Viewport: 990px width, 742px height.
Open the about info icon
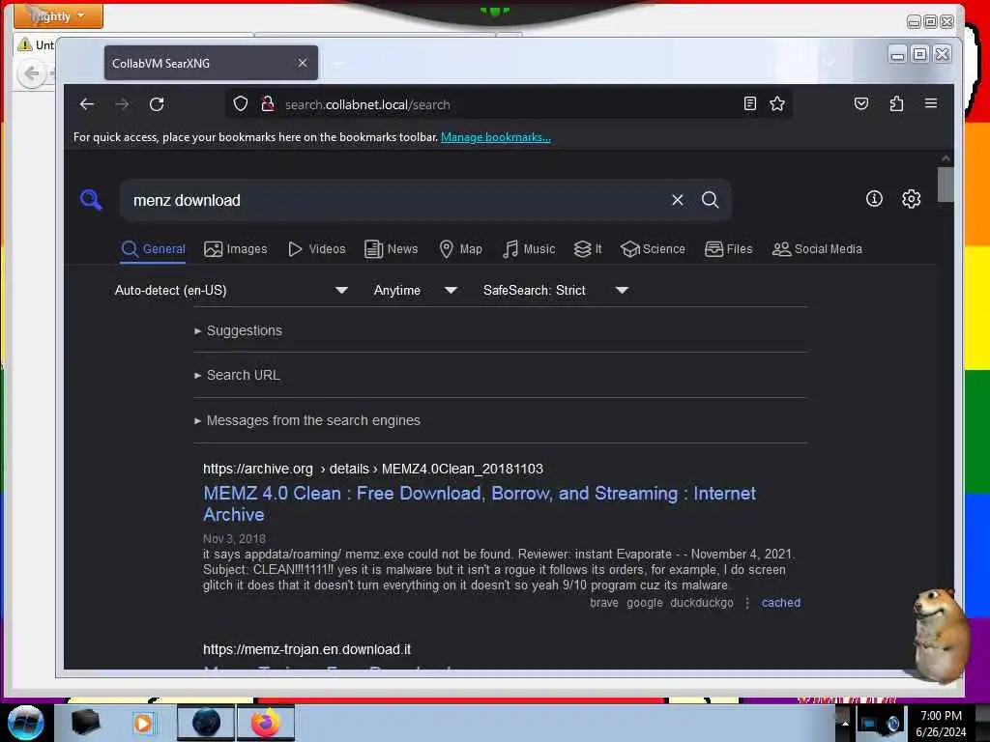[874, 199]
